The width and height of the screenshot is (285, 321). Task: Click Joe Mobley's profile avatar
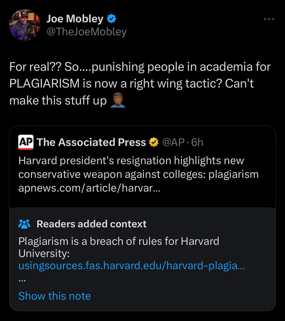25,25
